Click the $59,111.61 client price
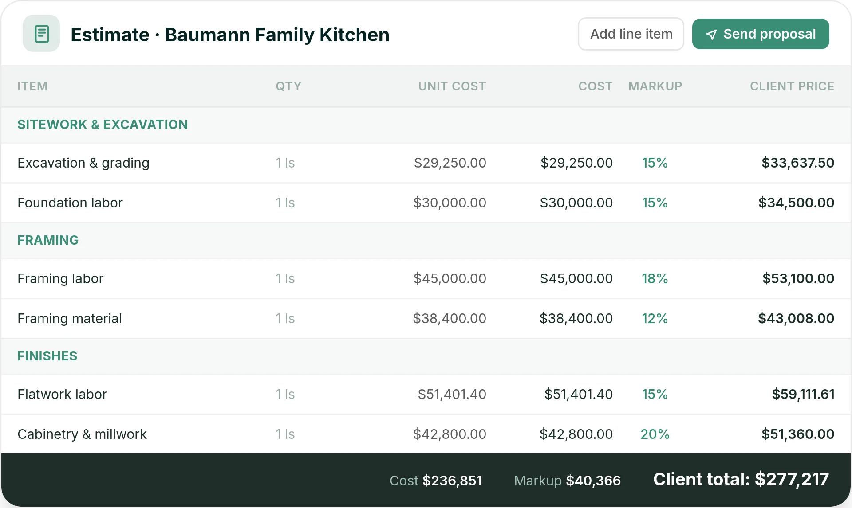The image size is (852, 508). [x=803, y=394]
